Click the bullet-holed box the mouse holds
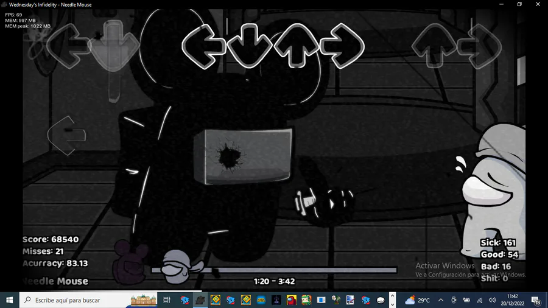548x308 pixels. (244, 156)
